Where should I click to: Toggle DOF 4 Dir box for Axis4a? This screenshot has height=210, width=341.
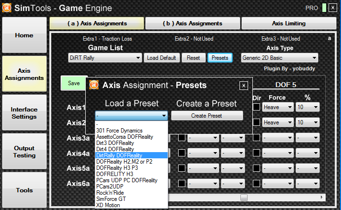pos(182,153)
